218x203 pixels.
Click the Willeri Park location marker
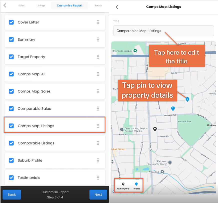click(x=162, y=172)
